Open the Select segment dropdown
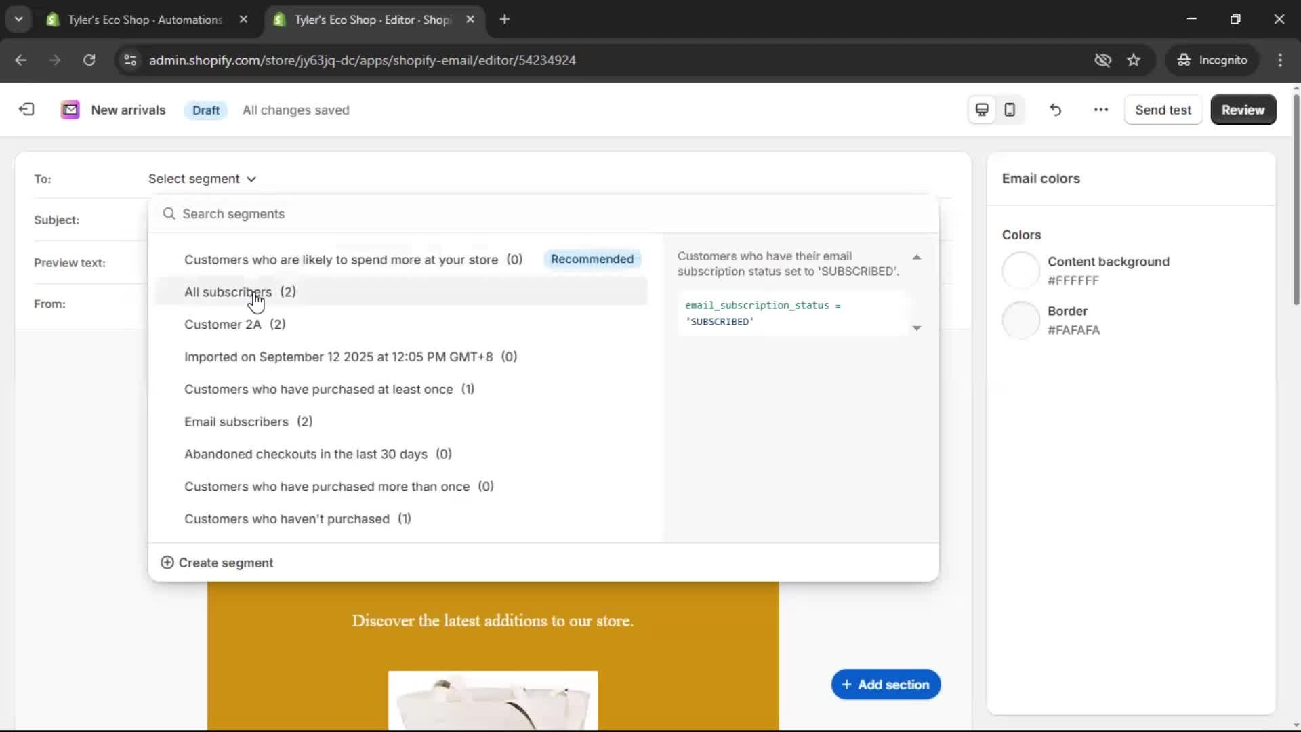This screenshot has width=1301, height=732. coord(201,178)
